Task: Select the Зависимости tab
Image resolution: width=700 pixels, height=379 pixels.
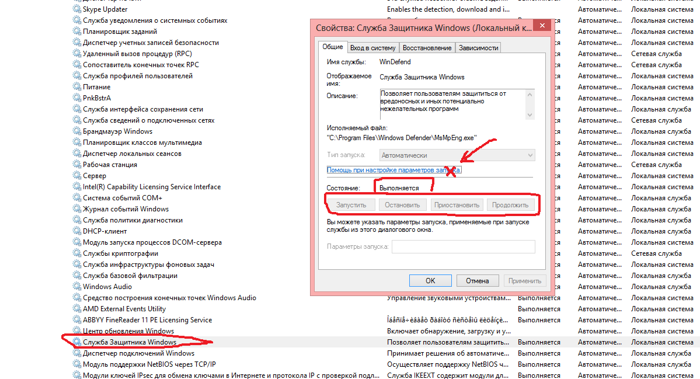Action: (x=478, y=48)
